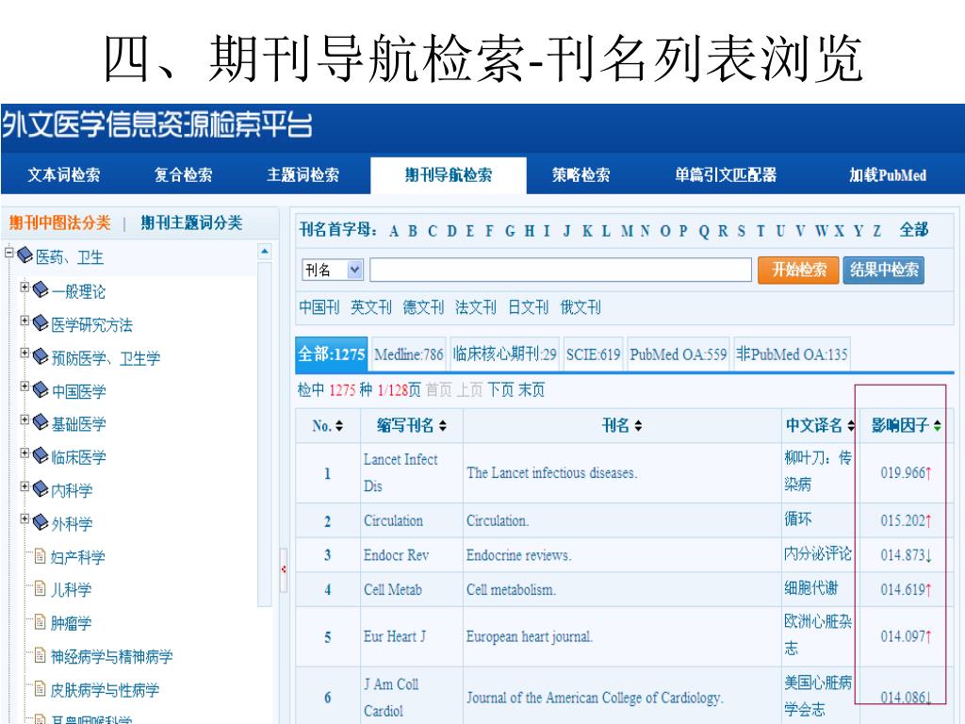The image size is (965, 724).
Task: Show 全部 journal initials
Action: coord(914,230)
